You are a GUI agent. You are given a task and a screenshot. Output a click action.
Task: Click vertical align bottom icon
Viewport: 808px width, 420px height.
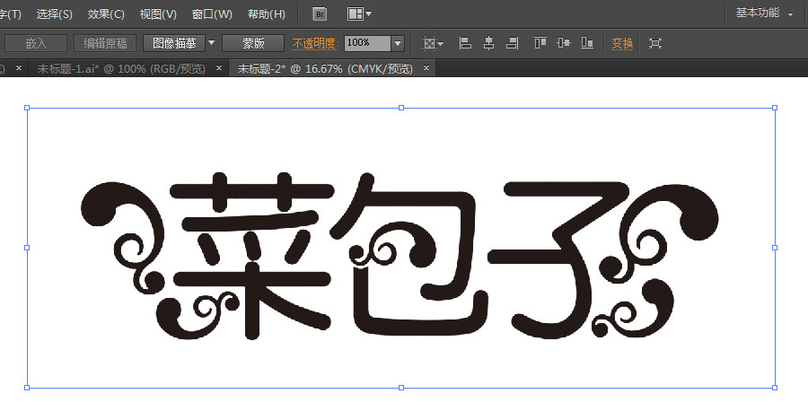click(587, 43)
